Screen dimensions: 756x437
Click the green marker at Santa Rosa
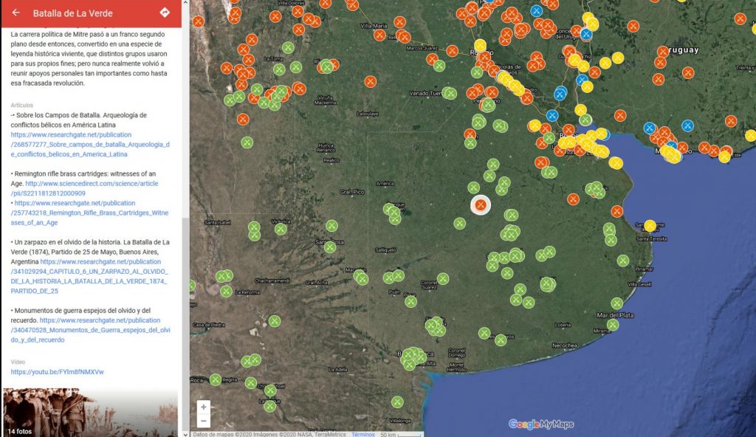click(330, 247)
